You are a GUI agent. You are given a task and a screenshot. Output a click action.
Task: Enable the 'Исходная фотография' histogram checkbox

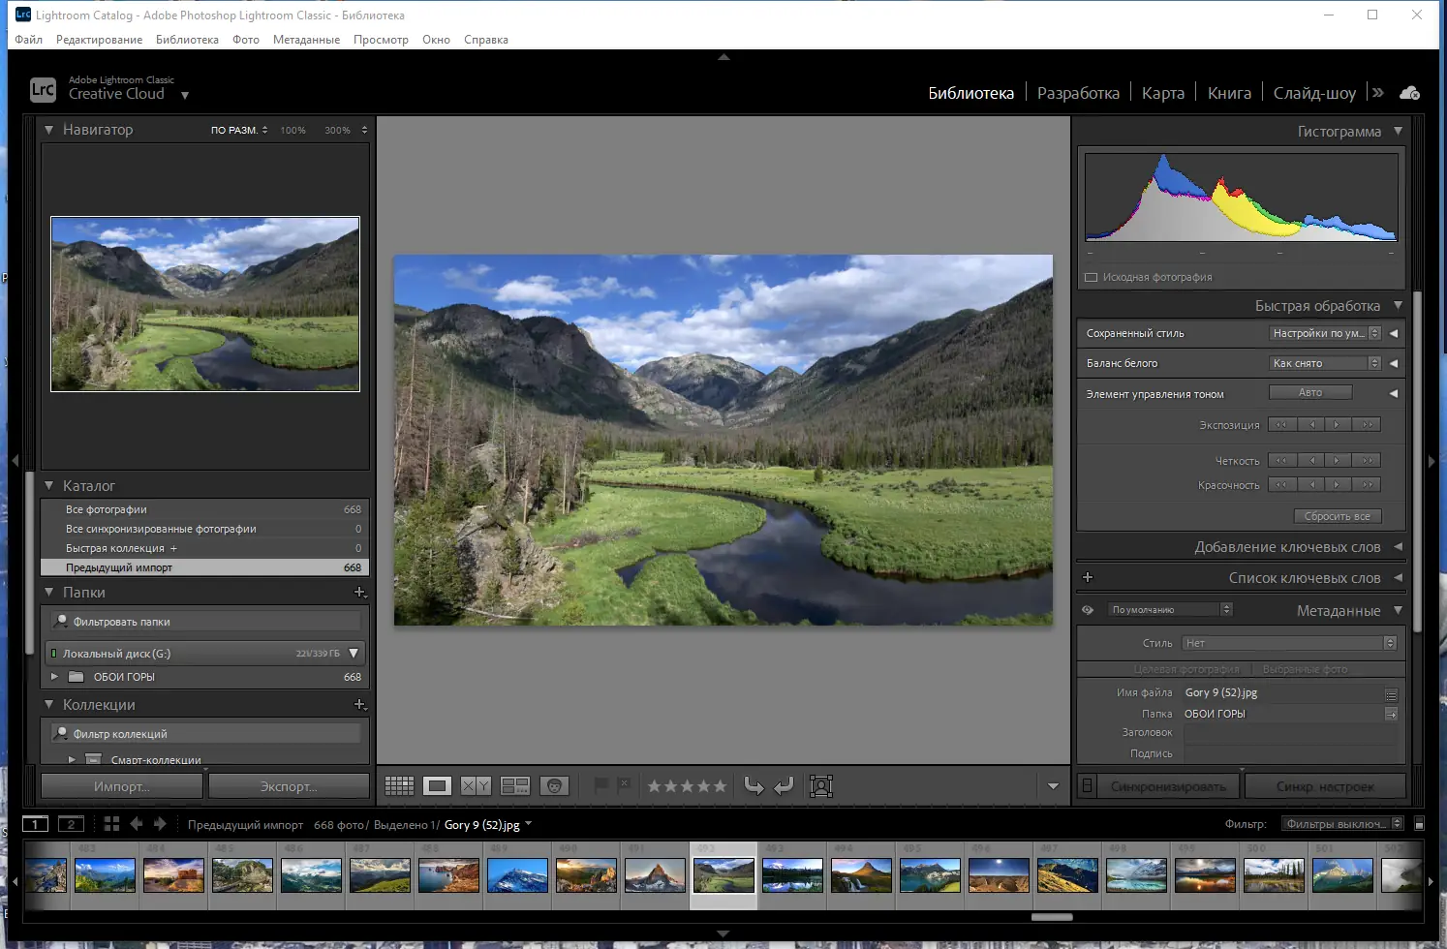coord(1089,277)
